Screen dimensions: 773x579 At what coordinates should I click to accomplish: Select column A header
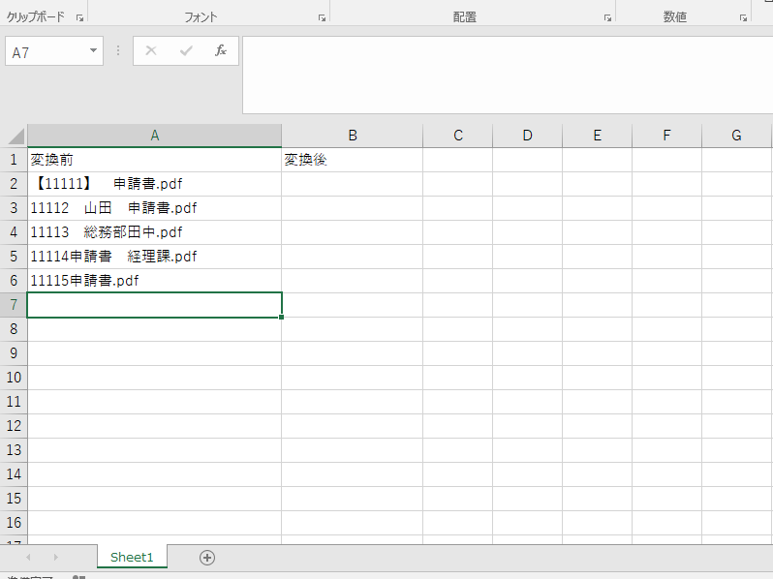[154, 136]
